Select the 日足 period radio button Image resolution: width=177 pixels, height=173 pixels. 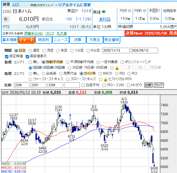pos(16,51)
